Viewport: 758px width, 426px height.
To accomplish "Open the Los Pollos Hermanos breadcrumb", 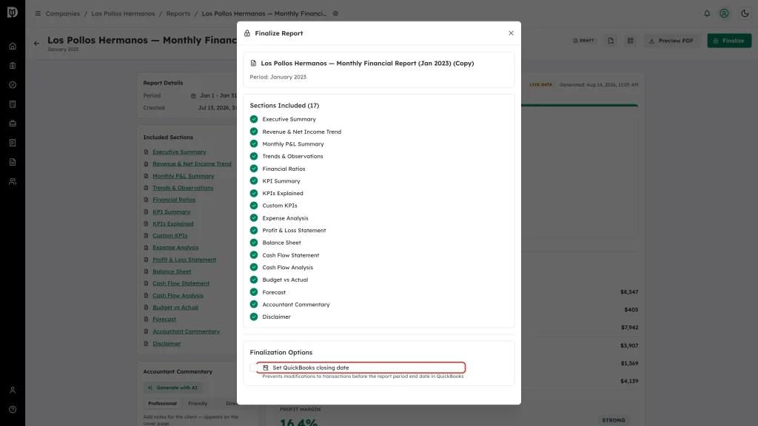I will 124,13.
